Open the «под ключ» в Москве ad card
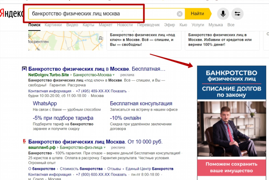 [144, 41]
